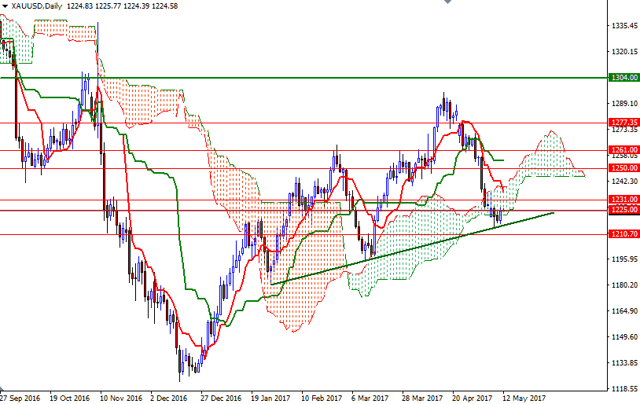The height and width of the screenshot is (404, 640).
Task: Click the 1250.00 resistance level label
Action: point(623,168)
